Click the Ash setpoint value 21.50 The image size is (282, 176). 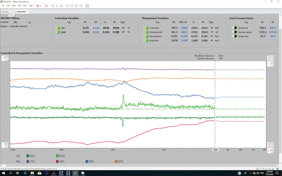tap(96, 28)
